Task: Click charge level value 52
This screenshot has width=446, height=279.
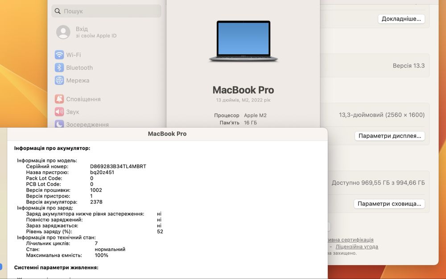Action: click(160, 231)
